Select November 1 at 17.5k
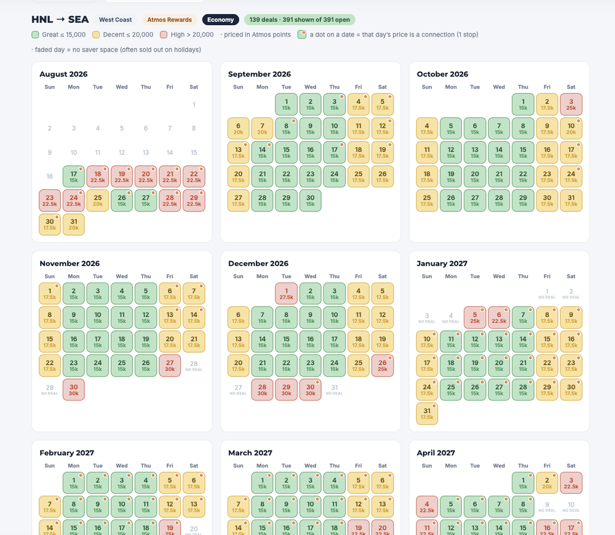 point(50,294)
